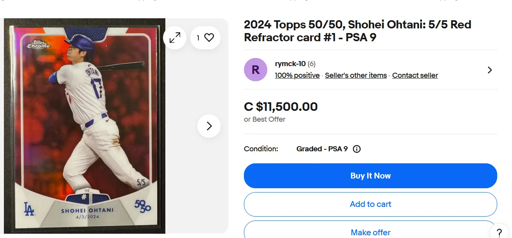The image size is (512, 238).
Task: View the Seller's other items link
Action: point(356,75)
